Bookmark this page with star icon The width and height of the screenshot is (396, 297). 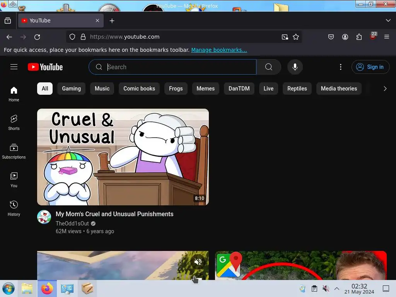296,37
